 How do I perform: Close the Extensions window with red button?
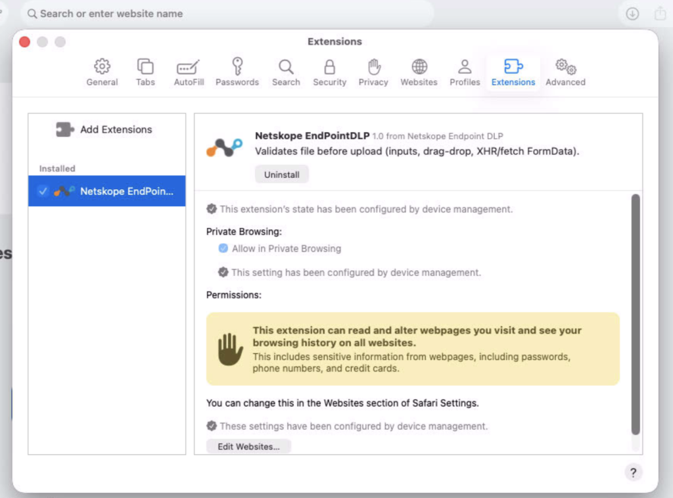24,41
